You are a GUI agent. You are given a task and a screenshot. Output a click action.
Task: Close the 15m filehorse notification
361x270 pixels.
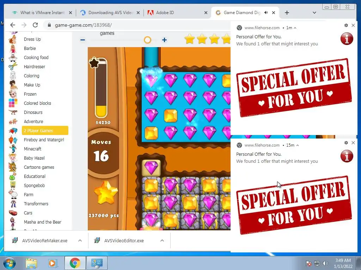click(x=353, y=143)
